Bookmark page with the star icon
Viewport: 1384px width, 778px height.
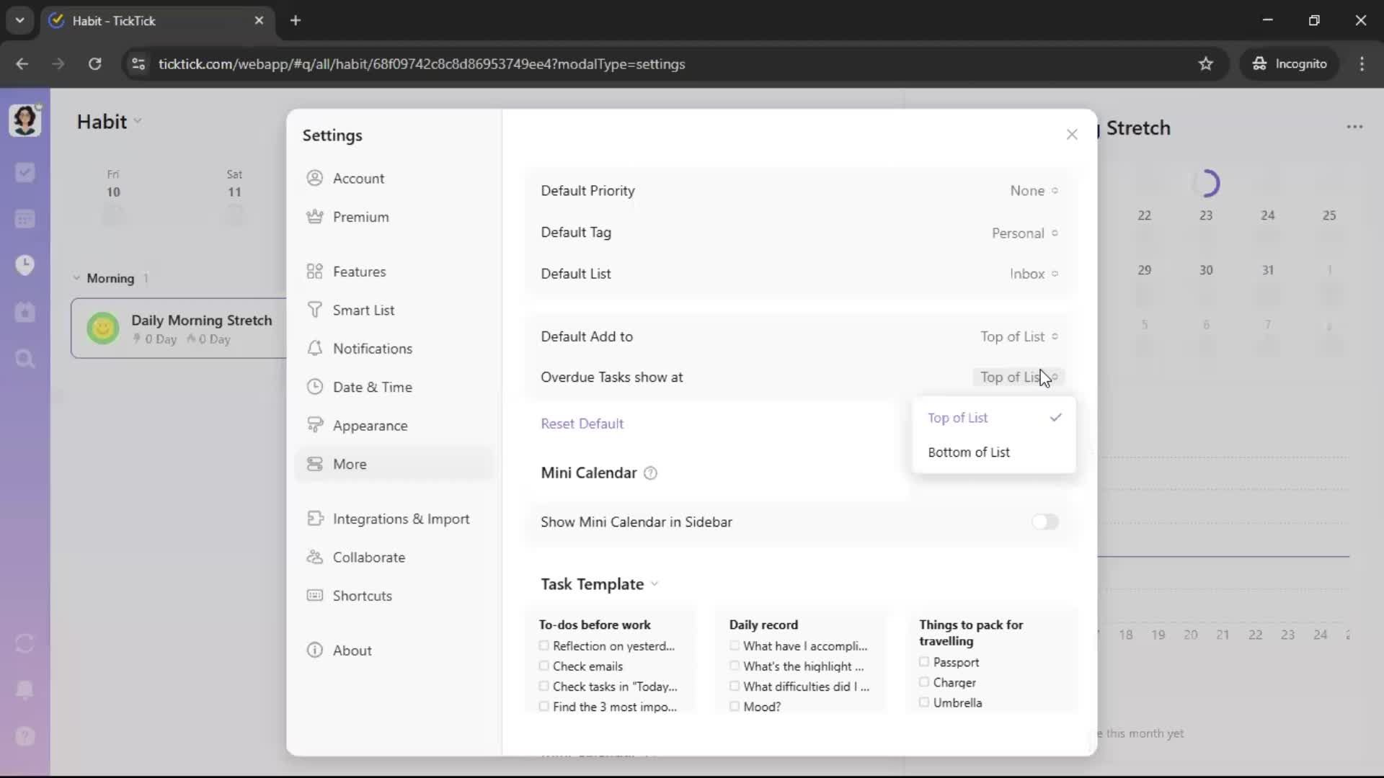(x=1206, y=63)
